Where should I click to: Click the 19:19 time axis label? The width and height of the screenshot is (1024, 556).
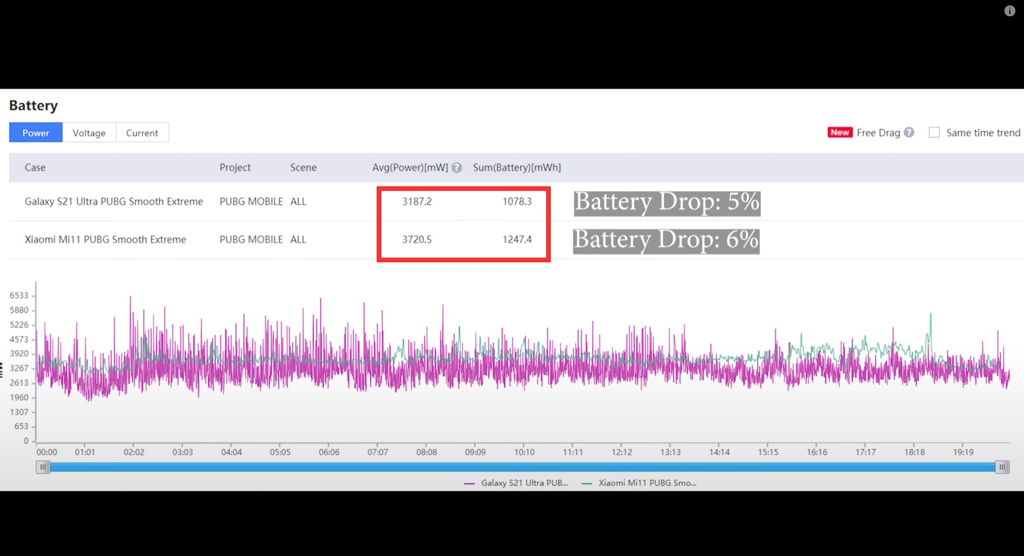point(963,452)
